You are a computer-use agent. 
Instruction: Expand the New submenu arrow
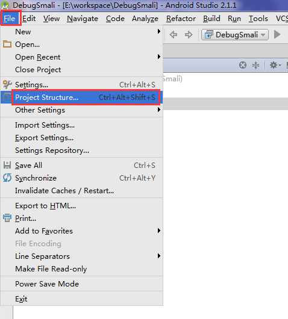click(159, 31)
